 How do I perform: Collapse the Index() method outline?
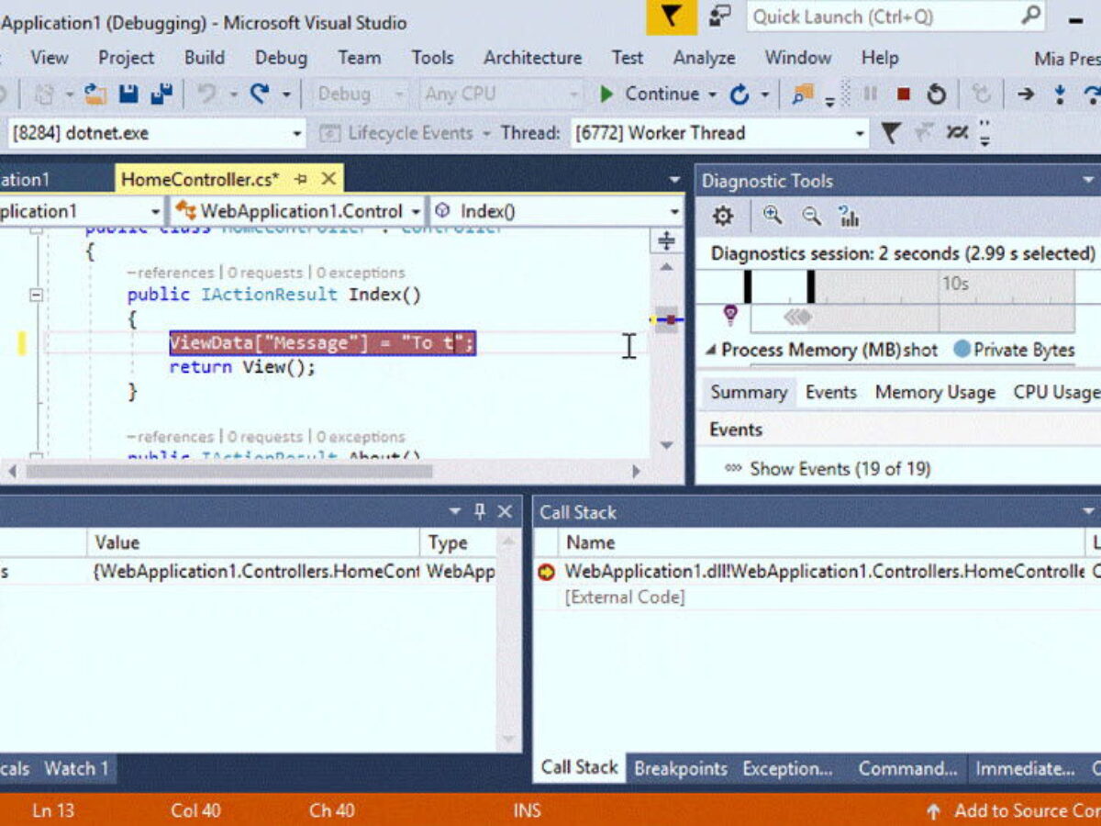click(x=36, y=295)
